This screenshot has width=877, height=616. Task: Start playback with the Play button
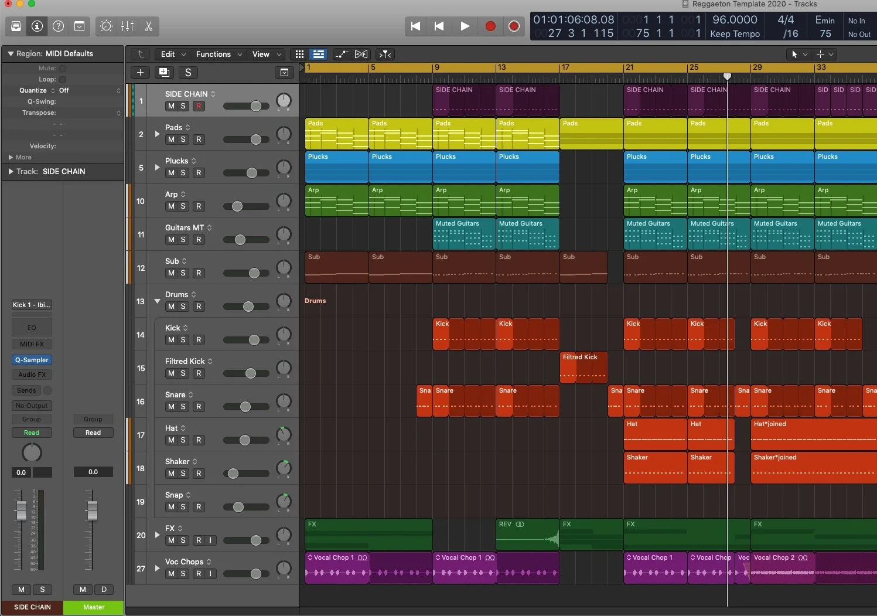coord(465,26)
